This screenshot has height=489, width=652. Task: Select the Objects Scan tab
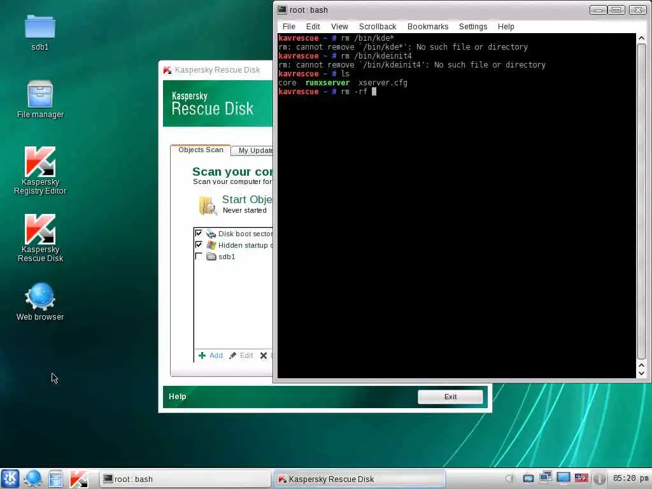click(201, 150)
